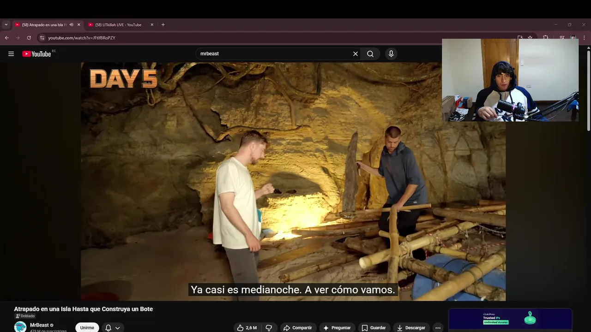Clear the mrbeast search text
The width and height of the screenshot is (591, 332).
click(356, 54)
